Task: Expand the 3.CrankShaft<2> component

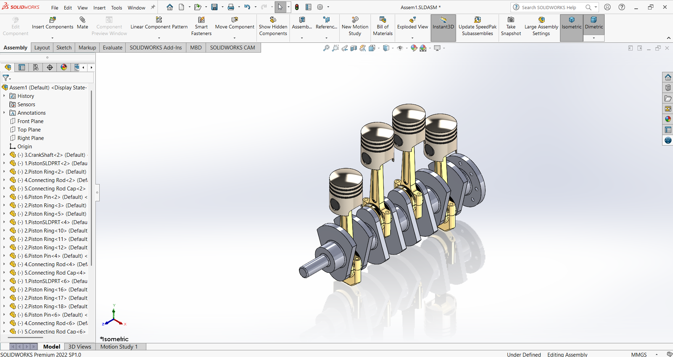Action: pos(4,155)
